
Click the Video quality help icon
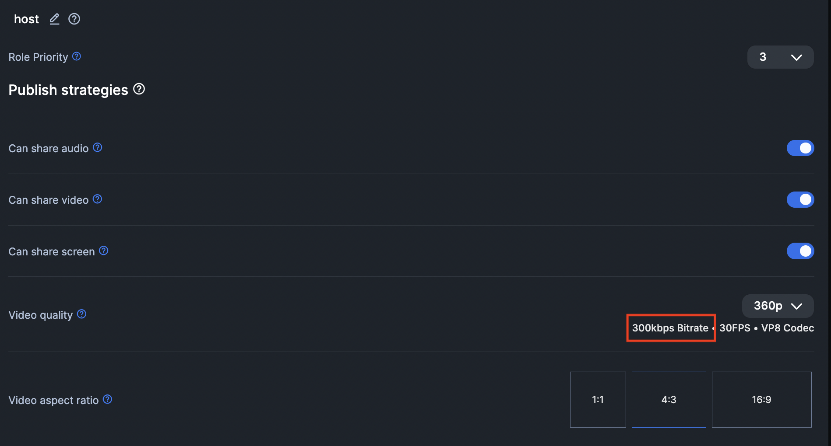(81, 314)
